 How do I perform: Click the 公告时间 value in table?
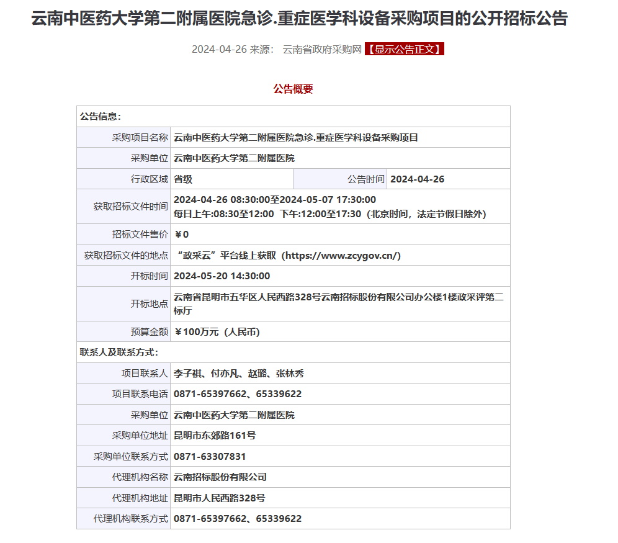pos(418,179)
